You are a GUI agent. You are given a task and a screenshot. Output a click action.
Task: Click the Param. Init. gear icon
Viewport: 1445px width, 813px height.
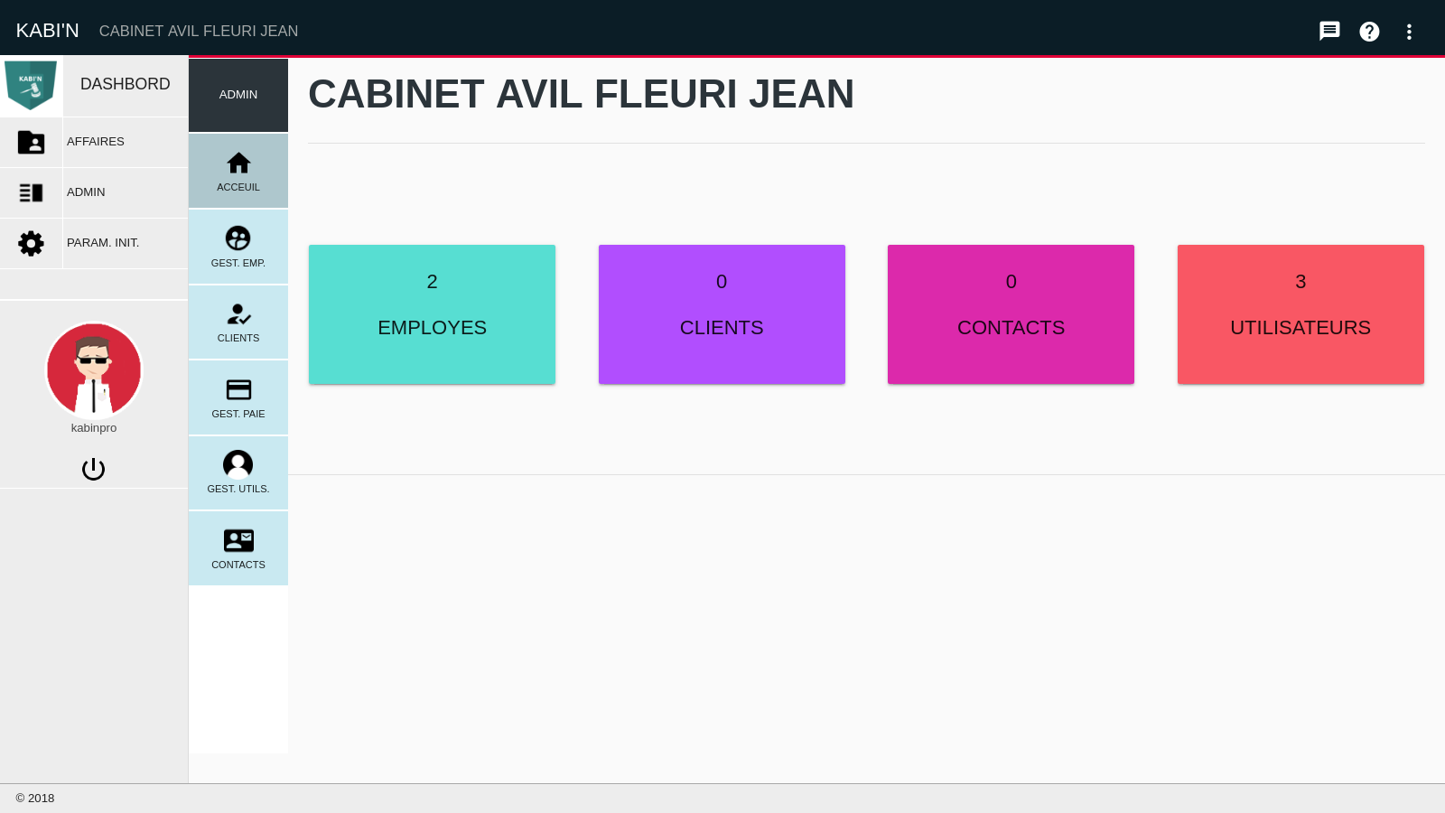point(32,243)
